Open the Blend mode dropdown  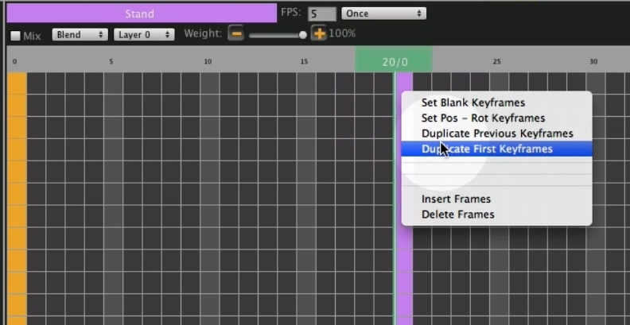tap(80, 34)
